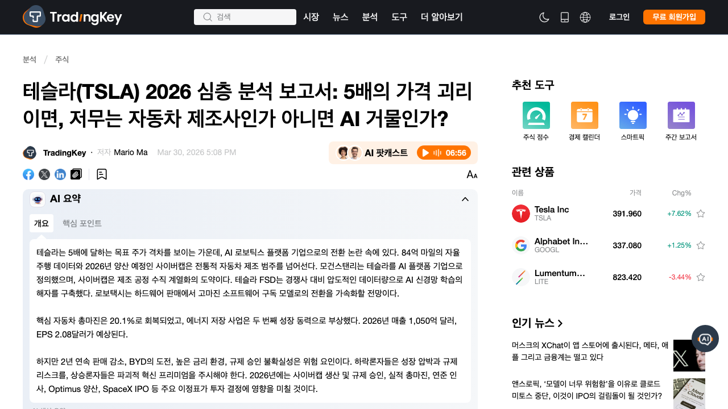This screenshot has width=728, height=409.
Task: Open the 도구 menu
Action: point(399,17)
